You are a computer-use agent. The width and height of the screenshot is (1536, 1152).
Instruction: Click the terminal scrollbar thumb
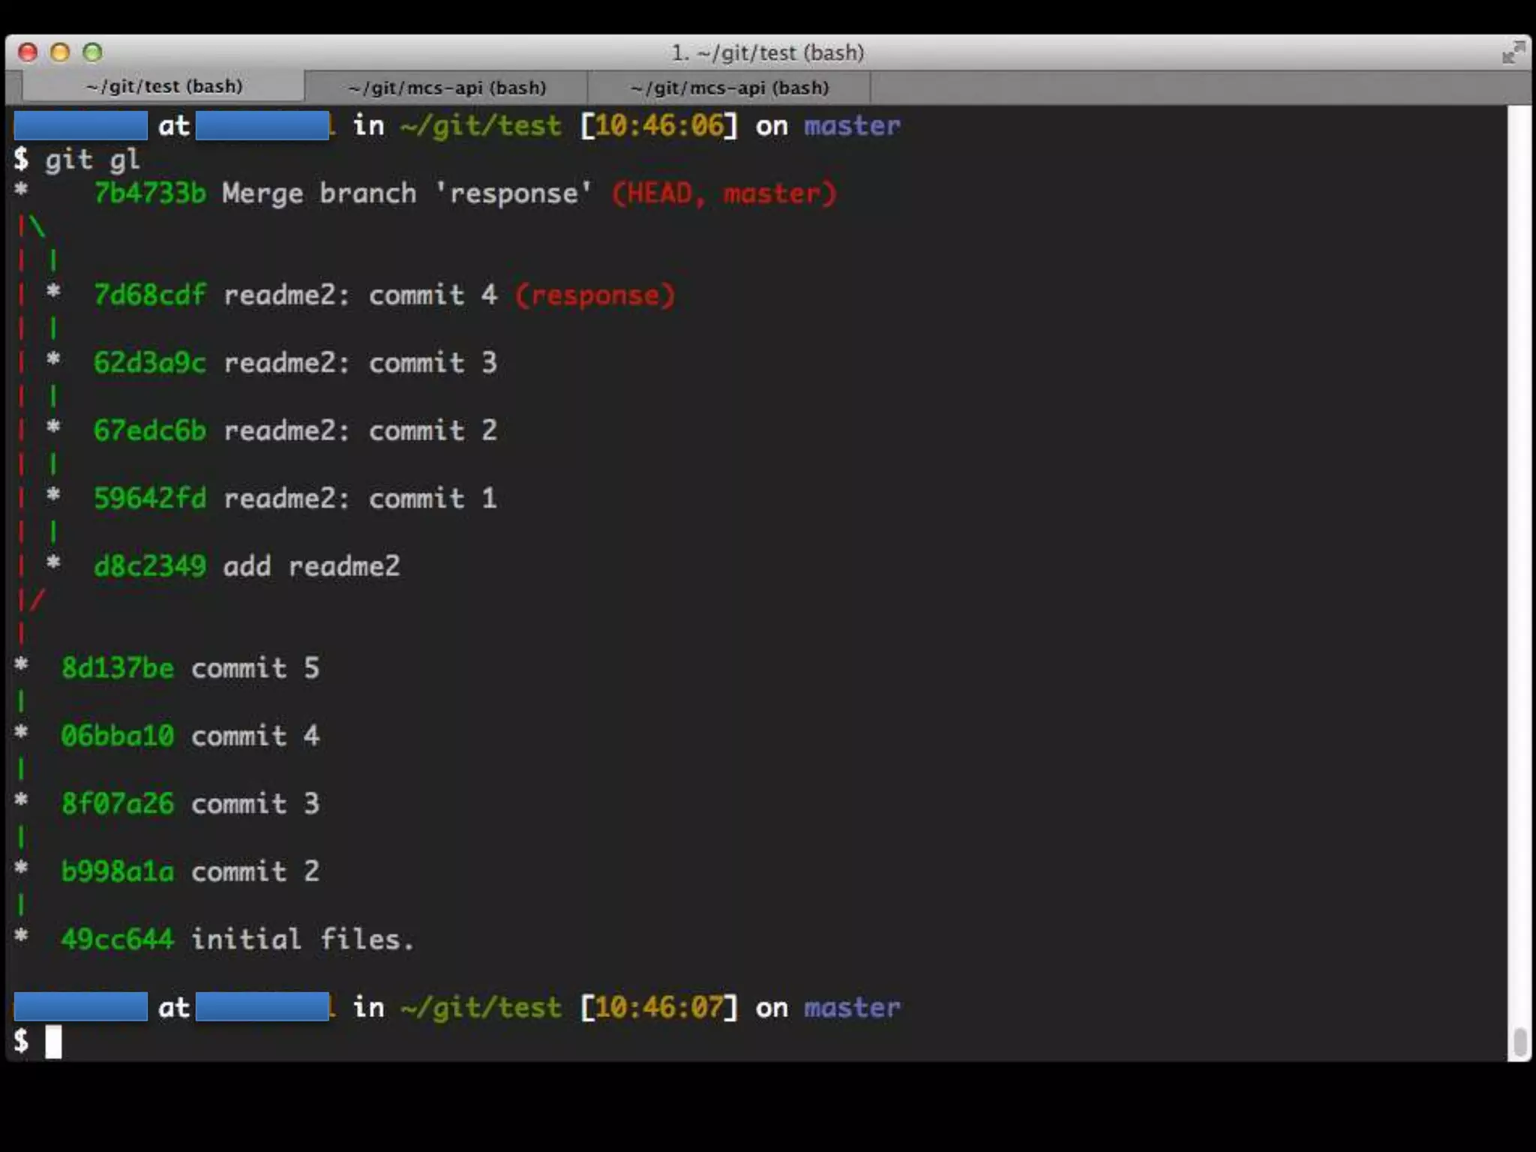[1520, 1042]
